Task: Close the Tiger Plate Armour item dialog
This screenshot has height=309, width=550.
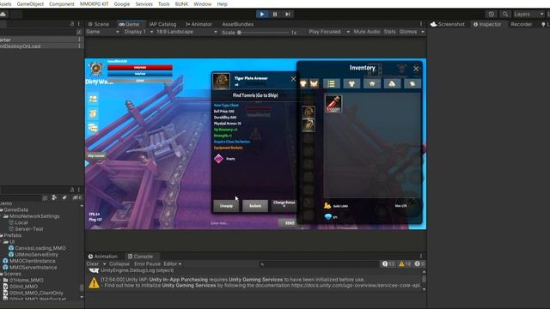Action: (x=293, y=79)
